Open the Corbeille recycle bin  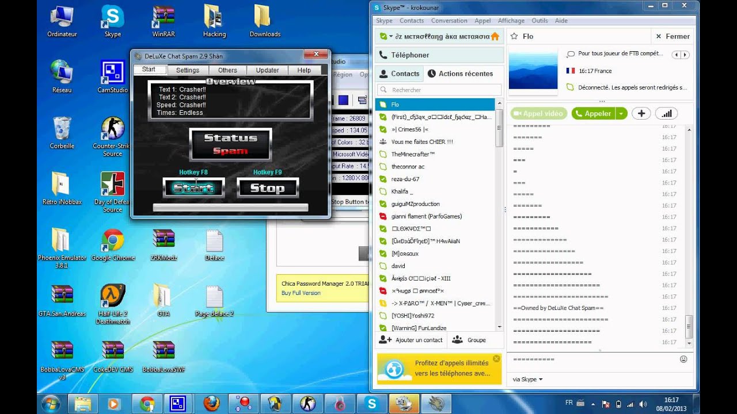pos(62,133)
